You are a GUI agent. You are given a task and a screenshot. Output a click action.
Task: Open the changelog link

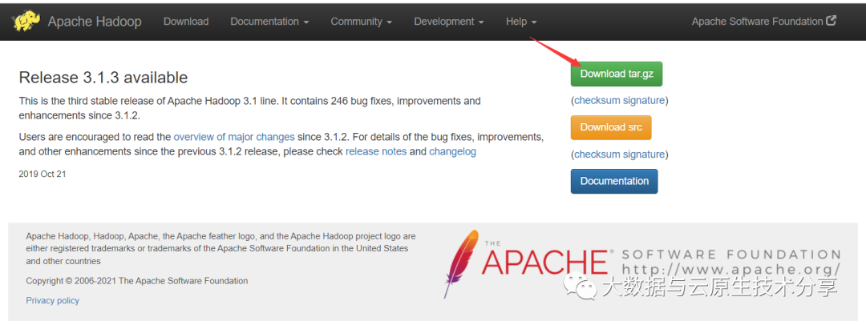click(x=452, y=151)
